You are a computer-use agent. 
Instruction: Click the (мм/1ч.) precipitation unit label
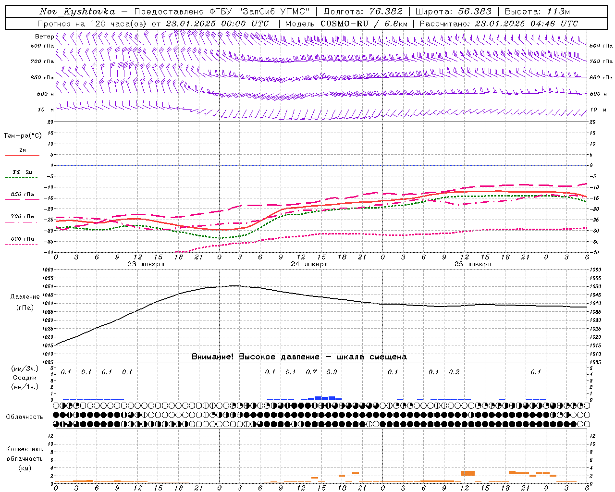pyautogui.click(x=25, y=387)
